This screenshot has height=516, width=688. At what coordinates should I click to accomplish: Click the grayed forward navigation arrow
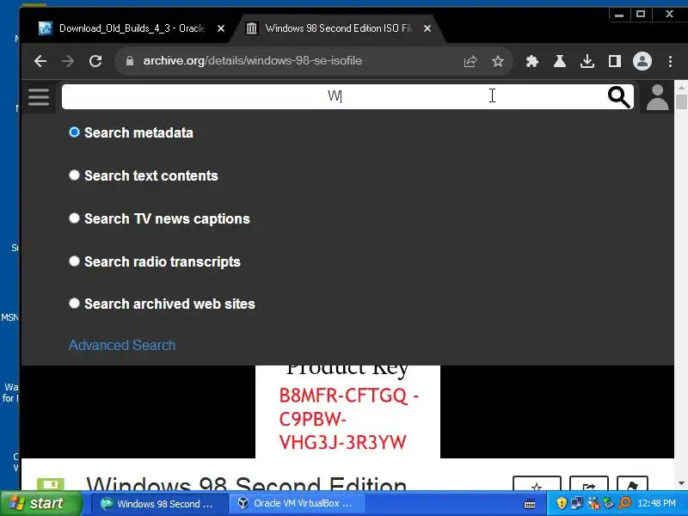[x=68, y=61]
